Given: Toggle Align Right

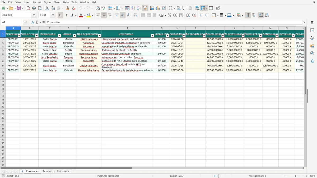Looking at the screenshot, I should [110, 15].
